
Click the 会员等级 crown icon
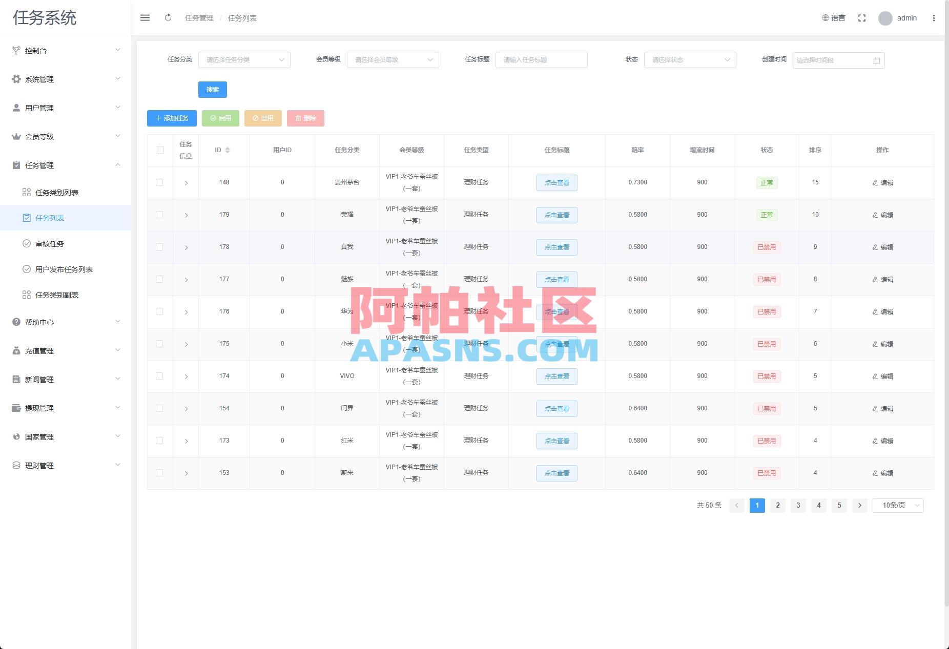(15, 136)
